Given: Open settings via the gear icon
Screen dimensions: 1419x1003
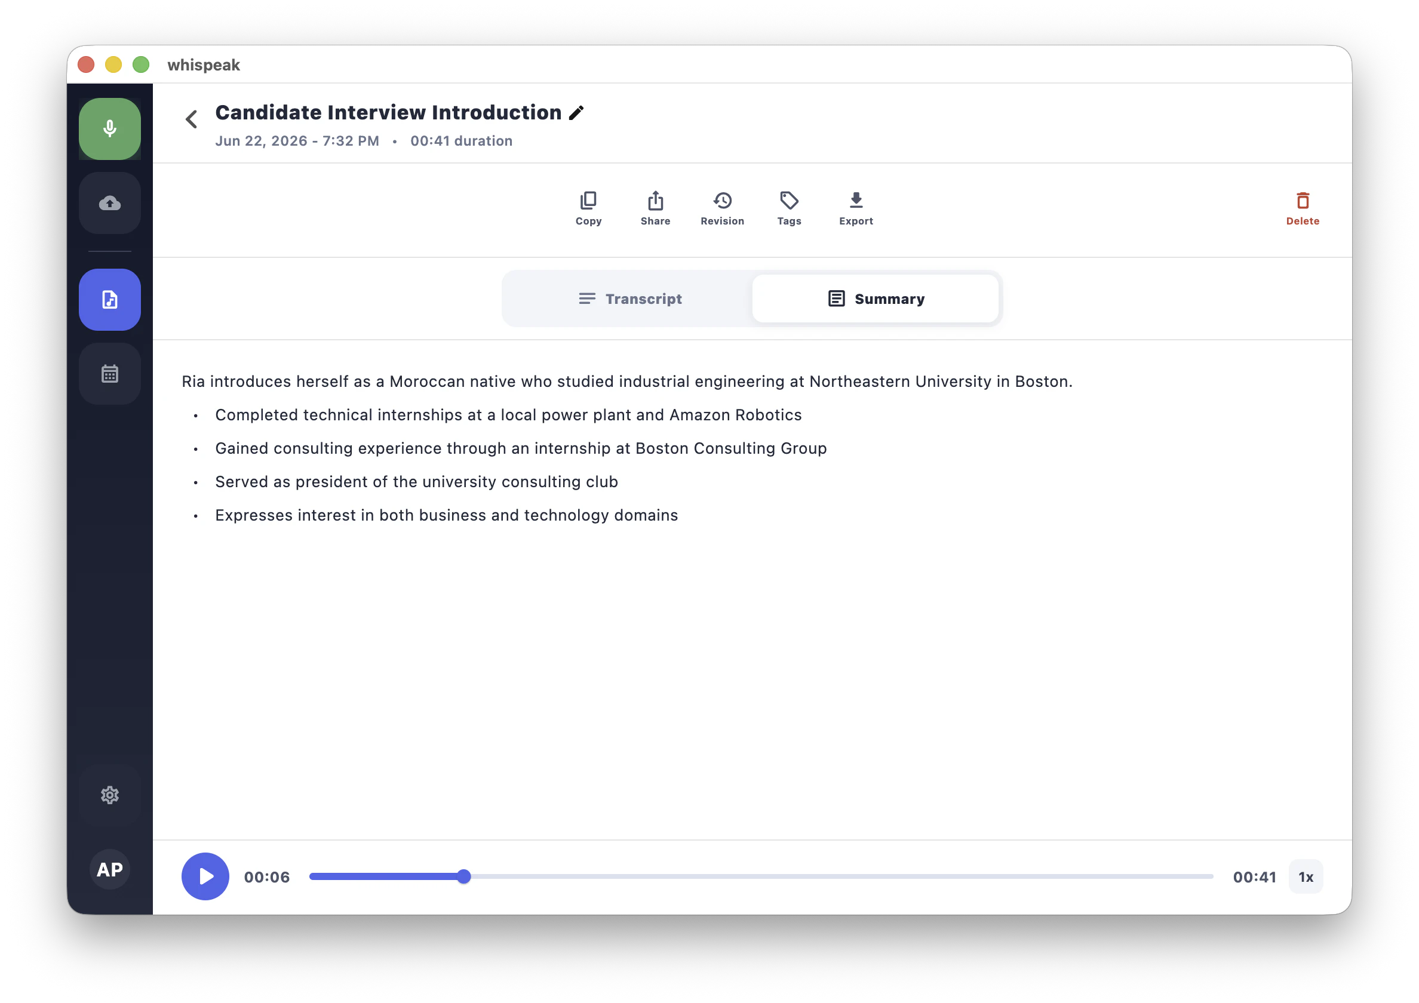Looking at the screenshot, I should pyautogui.click(x=109, y=795).
